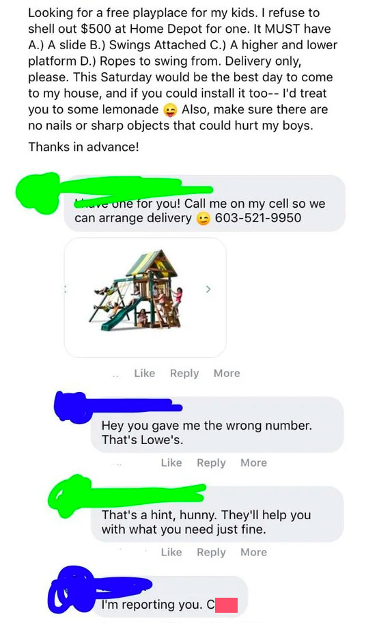The image size is (392, 623).
Task: Like the "wrong number" Lowe's comment
Action: [171, 462]
